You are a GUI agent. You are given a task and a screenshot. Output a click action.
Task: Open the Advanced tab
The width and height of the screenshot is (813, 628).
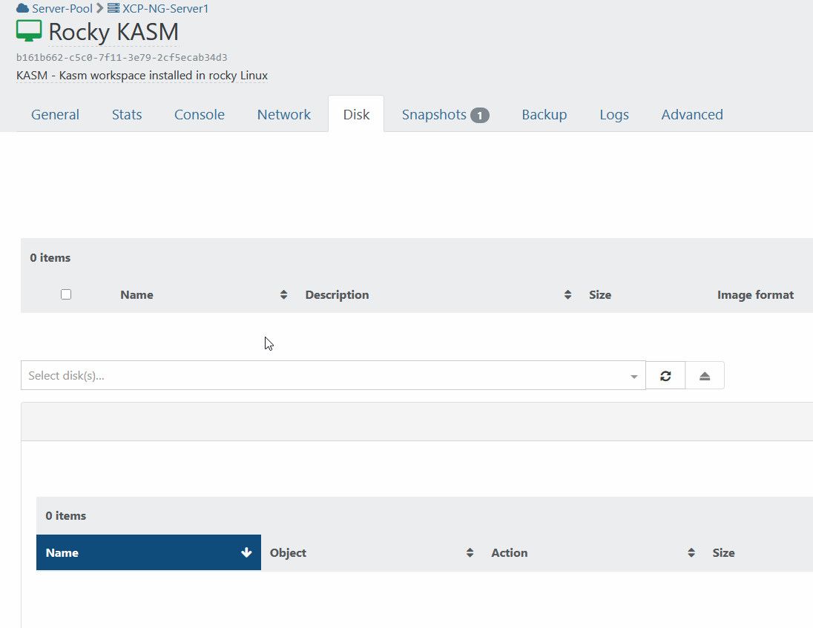tap(691, 115)
